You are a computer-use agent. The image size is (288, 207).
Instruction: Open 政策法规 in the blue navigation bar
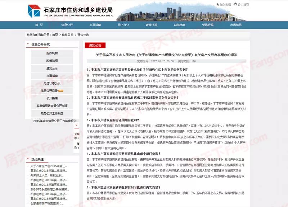(151, 25)
